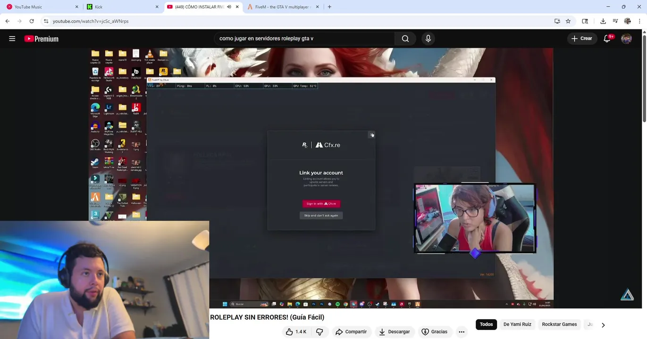Reload the YouTube page
Image resolution: width=647 pixels, height=339 pixels.
click(x=32, y=21)
